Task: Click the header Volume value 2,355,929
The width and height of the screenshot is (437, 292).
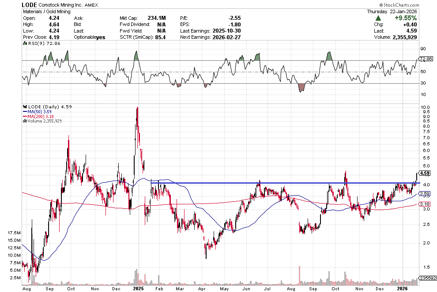Action: point(405,37)
